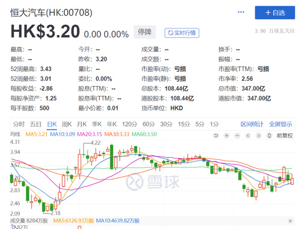Click the 每股净资产 value 1.25
The width and height of the screenshot is (301, 229).
pos(51,98)
